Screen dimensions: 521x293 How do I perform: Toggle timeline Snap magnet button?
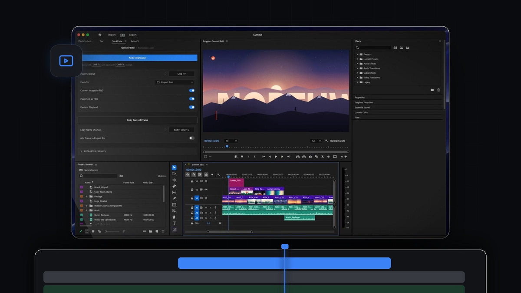click(x=194, y=174)
